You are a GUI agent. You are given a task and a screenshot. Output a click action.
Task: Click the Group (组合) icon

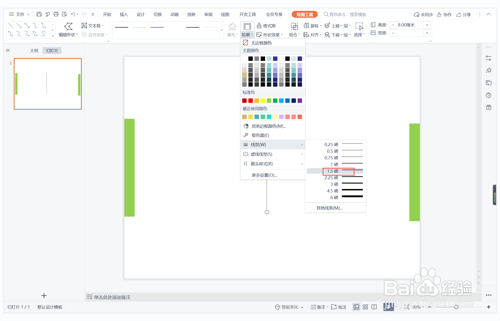(294, 26)
